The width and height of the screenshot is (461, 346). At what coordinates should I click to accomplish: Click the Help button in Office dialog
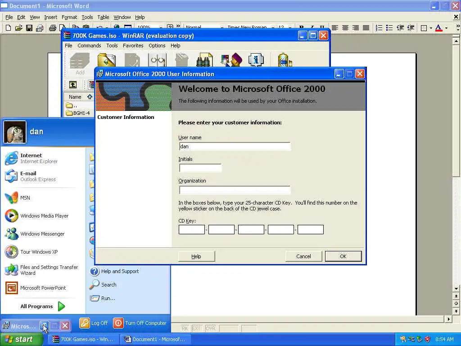point(196,256)
